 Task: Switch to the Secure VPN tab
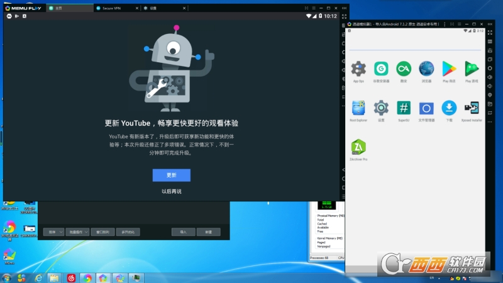click(117, 8)
